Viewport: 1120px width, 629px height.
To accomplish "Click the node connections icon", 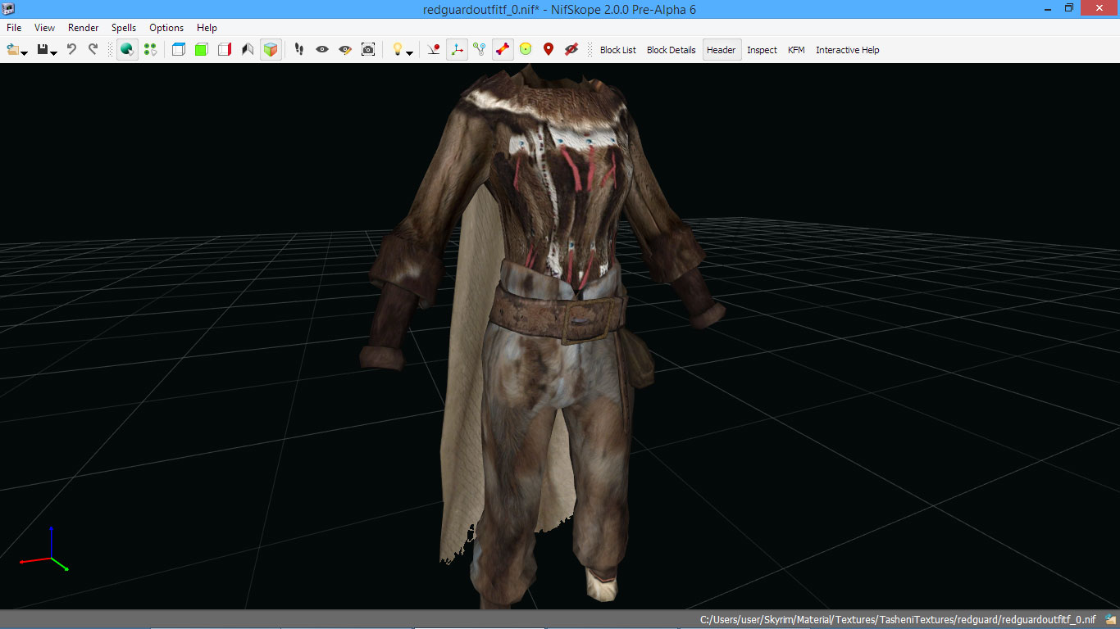I will click(480, 50).
